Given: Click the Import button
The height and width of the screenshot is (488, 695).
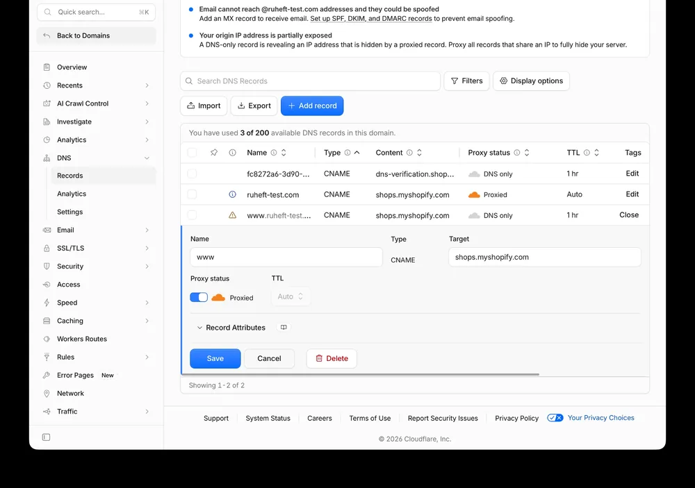Looking at the screenshot, I should pos(204,106).
